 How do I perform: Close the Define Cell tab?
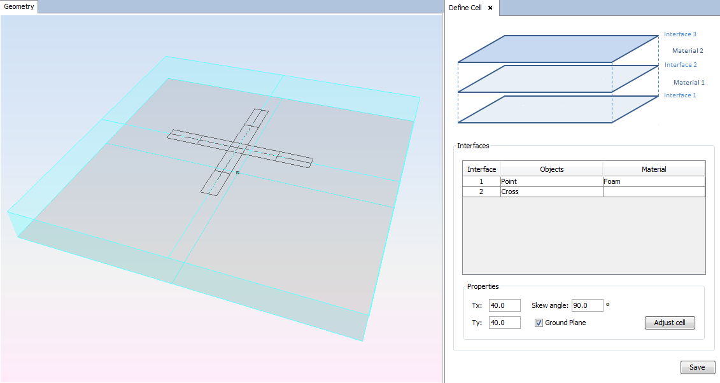[x=490, y=8]
